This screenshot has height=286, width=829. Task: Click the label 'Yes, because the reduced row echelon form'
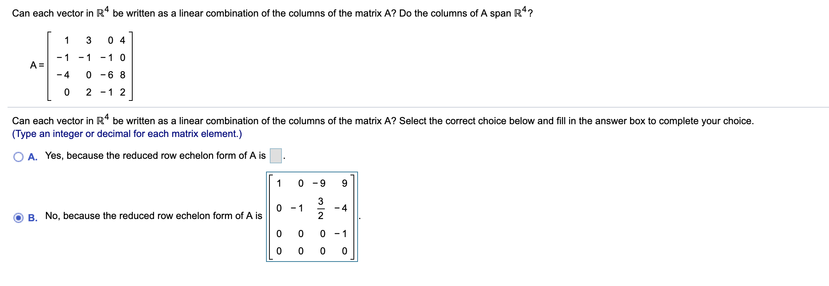tap(154, 155)
